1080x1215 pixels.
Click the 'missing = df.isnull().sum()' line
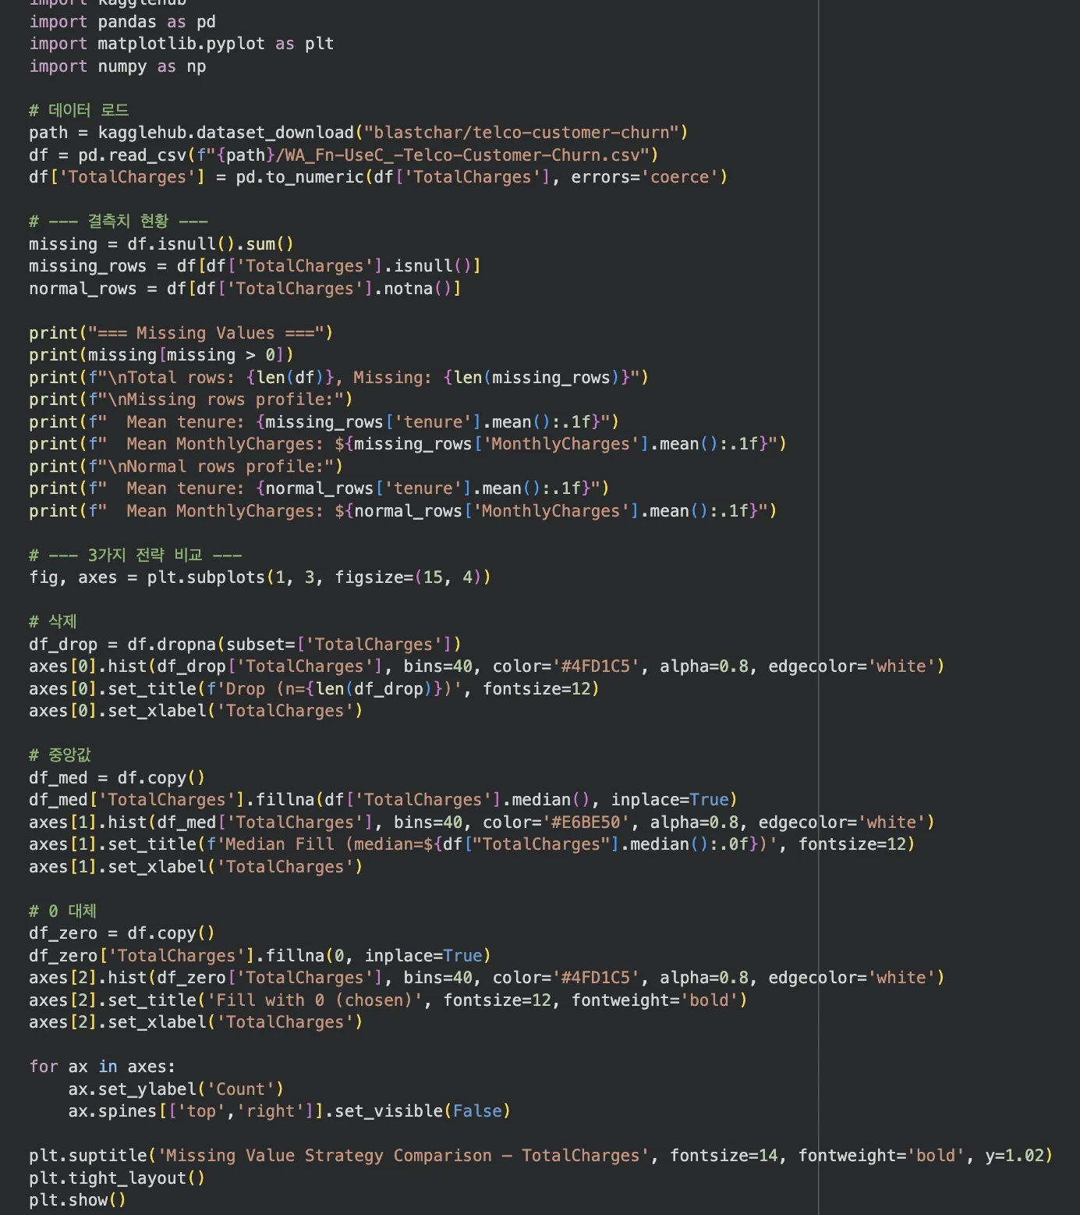[161, 244]
